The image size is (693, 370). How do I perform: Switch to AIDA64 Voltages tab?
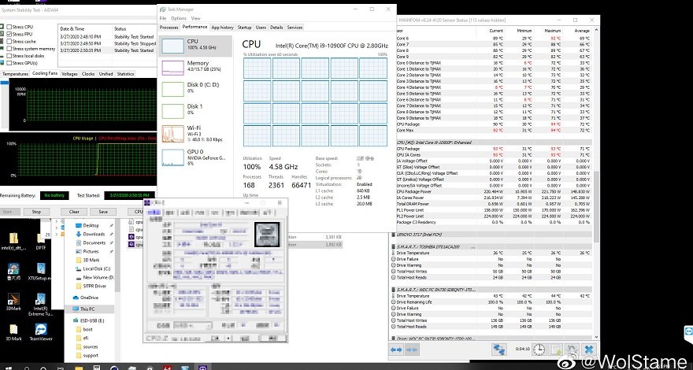(69, 74)
